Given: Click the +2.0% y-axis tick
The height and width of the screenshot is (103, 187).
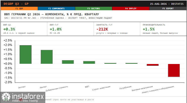Looking at the screenshot, I should click(8, 45).
